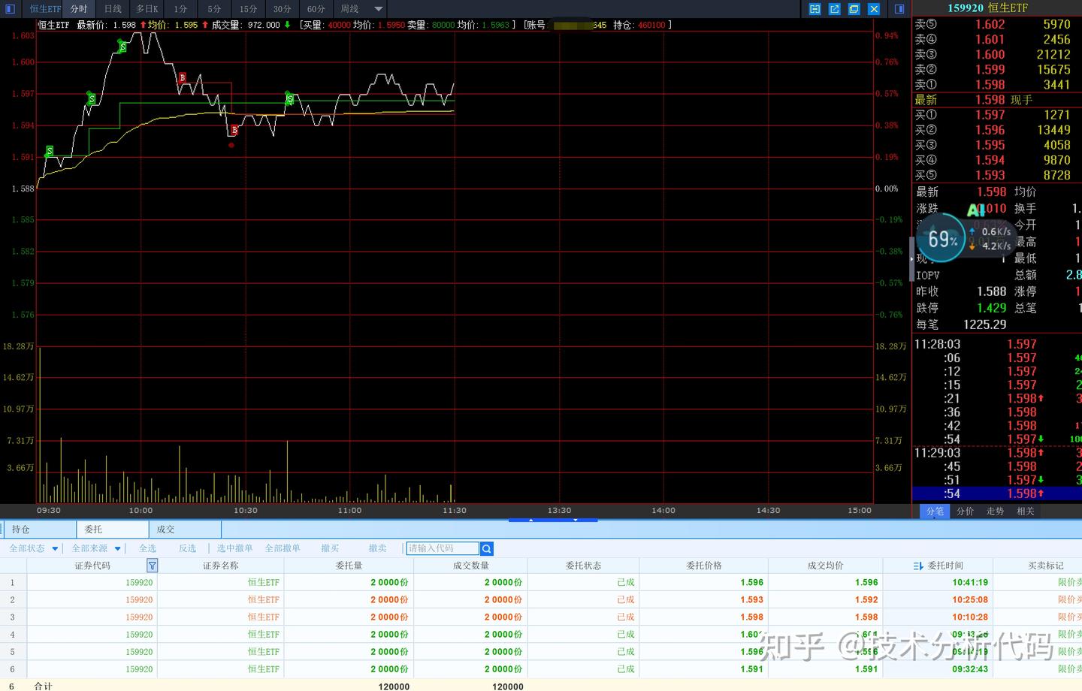Click the 选中撤单 cancel selected orders button
This screenshot has height=691, width=1082.
click(x=234, y=548)
